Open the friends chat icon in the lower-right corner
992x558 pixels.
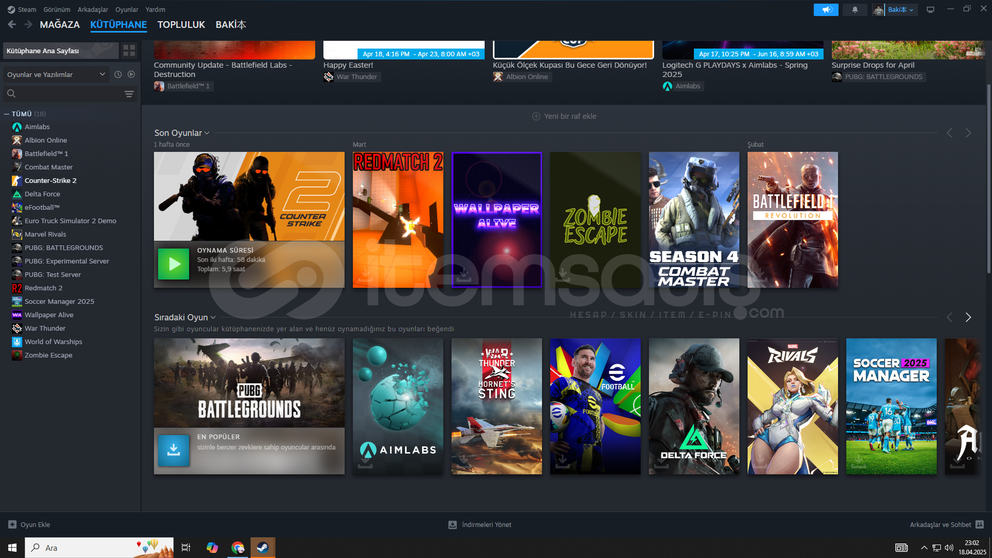pyautogui.click(x=980, y=524)
